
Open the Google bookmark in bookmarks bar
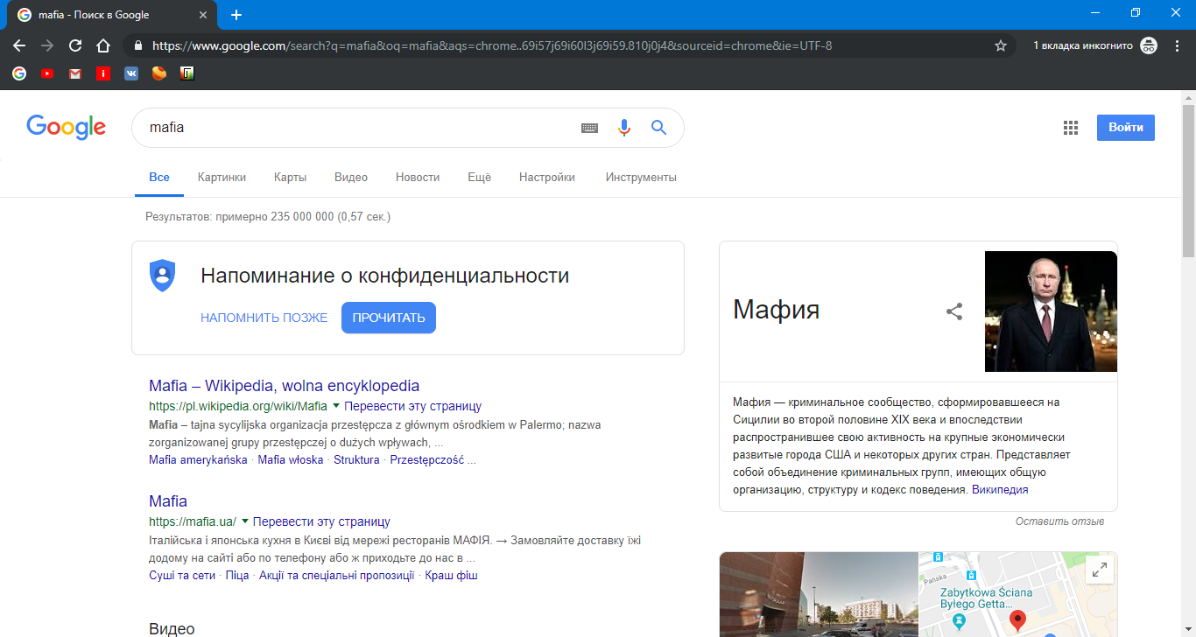click(x=19, y=73)
